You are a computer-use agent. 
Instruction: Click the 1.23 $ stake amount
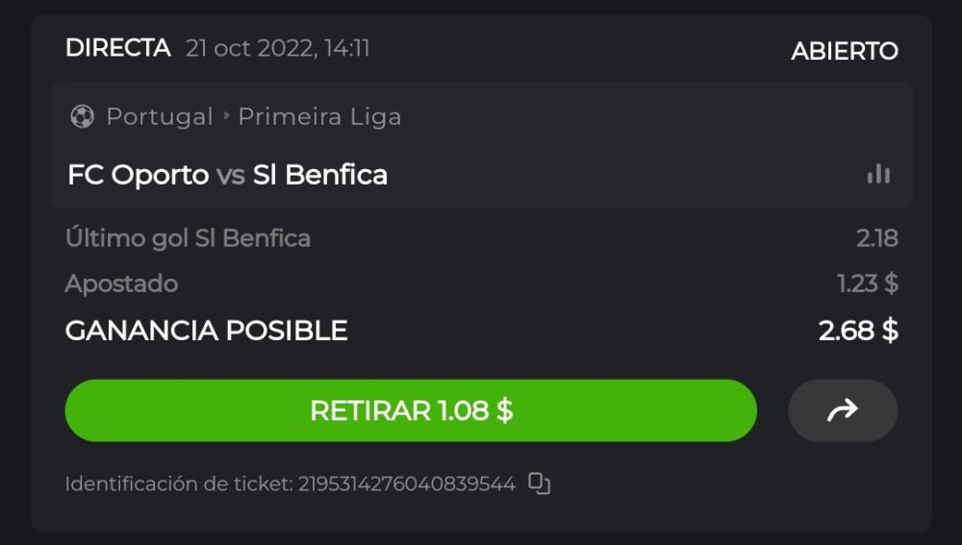click(x=867, y=284)
